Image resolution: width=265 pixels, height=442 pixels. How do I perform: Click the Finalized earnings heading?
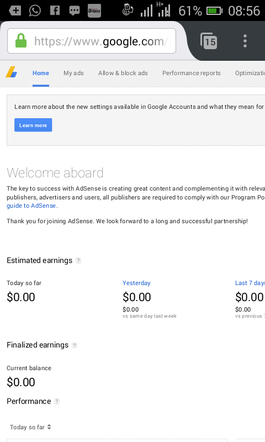coord(38,345)
